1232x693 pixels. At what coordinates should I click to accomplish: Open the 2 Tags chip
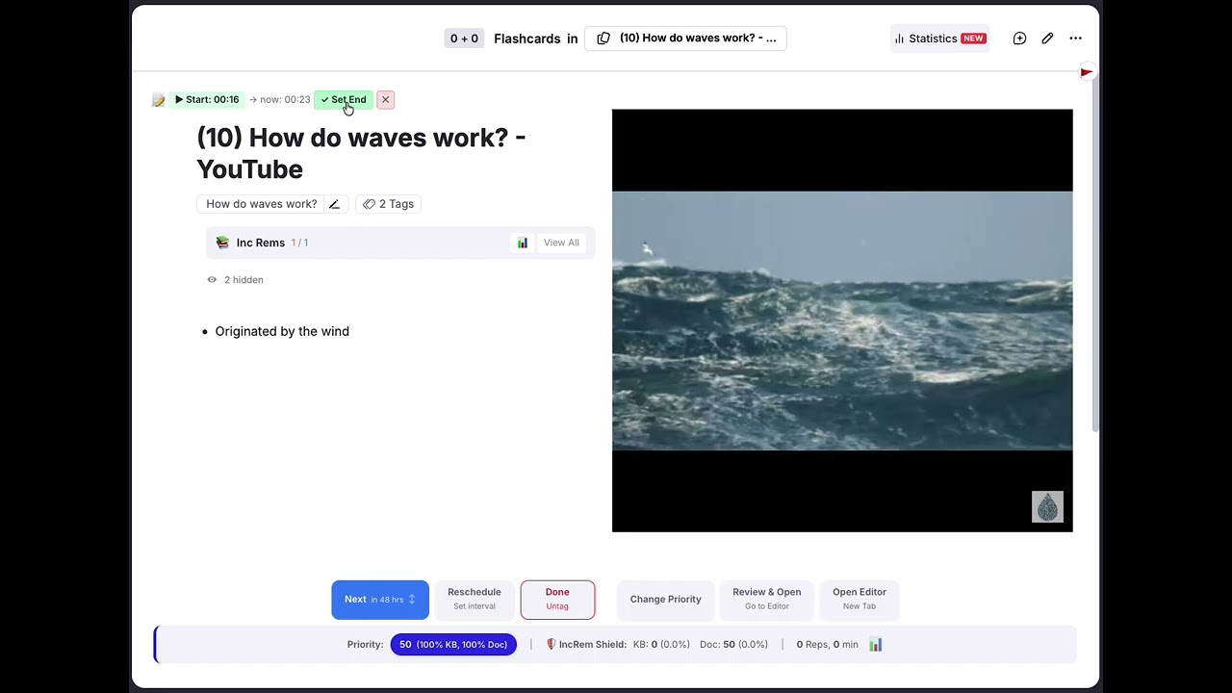389,204
